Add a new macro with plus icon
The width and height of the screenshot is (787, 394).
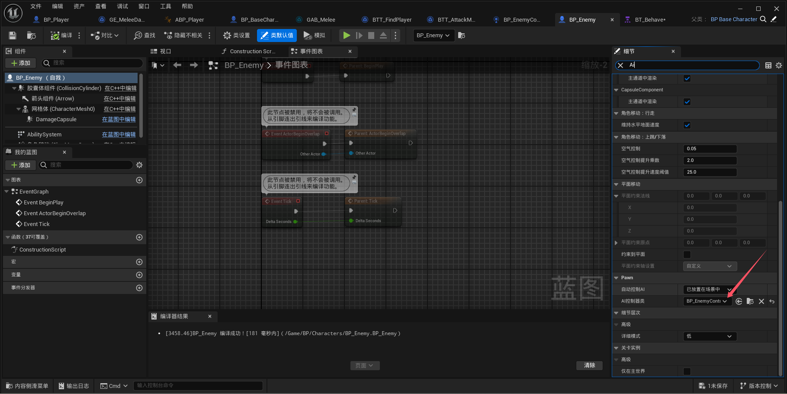click(139, 262)
